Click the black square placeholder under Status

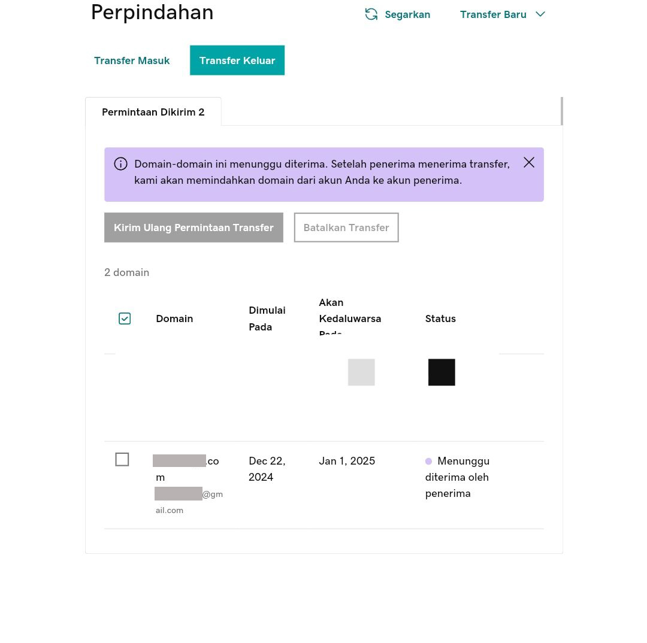[442, 372]
